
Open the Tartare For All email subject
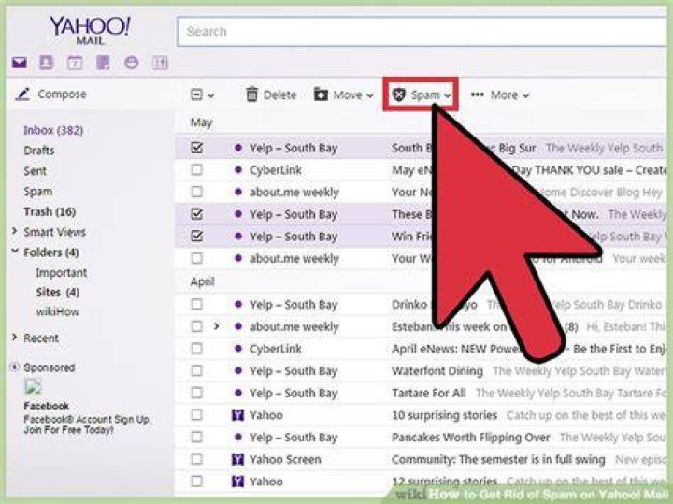(x=429, y=393)
